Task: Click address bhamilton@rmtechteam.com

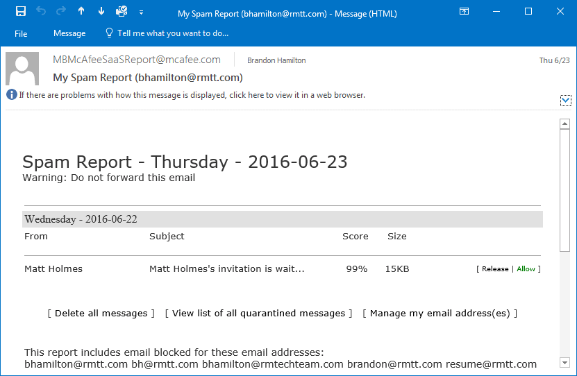Action: (x=273, y=364)
